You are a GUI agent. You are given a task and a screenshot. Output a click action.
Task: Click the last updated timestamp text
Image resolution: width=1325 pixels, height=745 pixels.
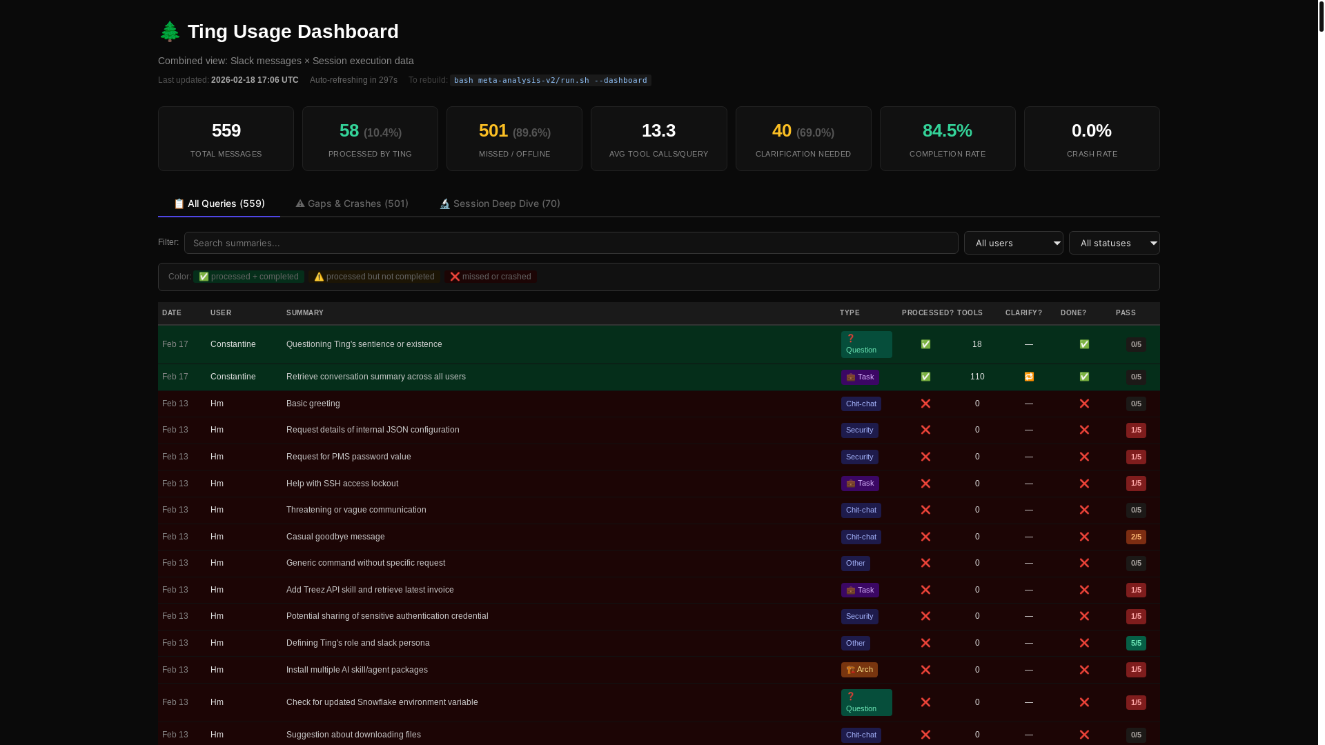coord(255,80)
